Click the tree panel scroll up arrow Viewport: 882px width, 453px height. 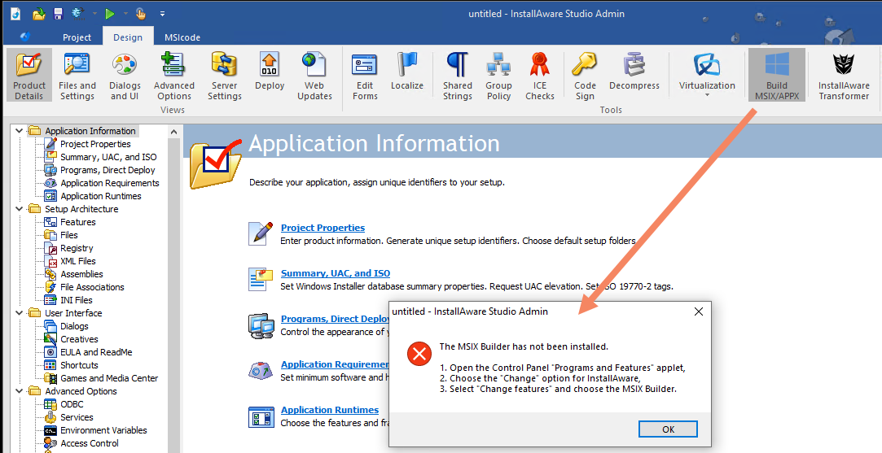click(x=173, y=132)
